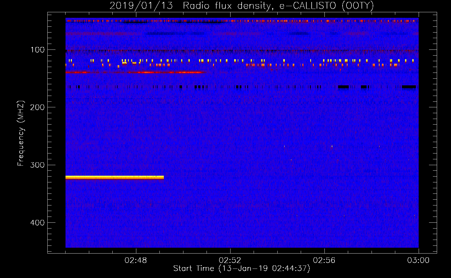Click the 03:00 time tick label
This screenshot has height=278, width=451.
click(418, 260)
